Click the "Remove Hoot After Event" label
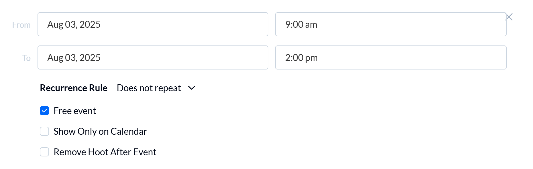 coord(105,152)
